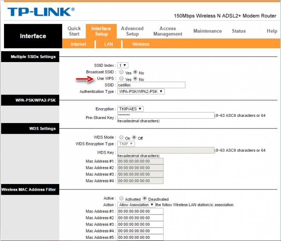The height and width of the screenshot is (241, 281).
Task: Set MAC filter to Deactivated
Action: click(145, 198)
